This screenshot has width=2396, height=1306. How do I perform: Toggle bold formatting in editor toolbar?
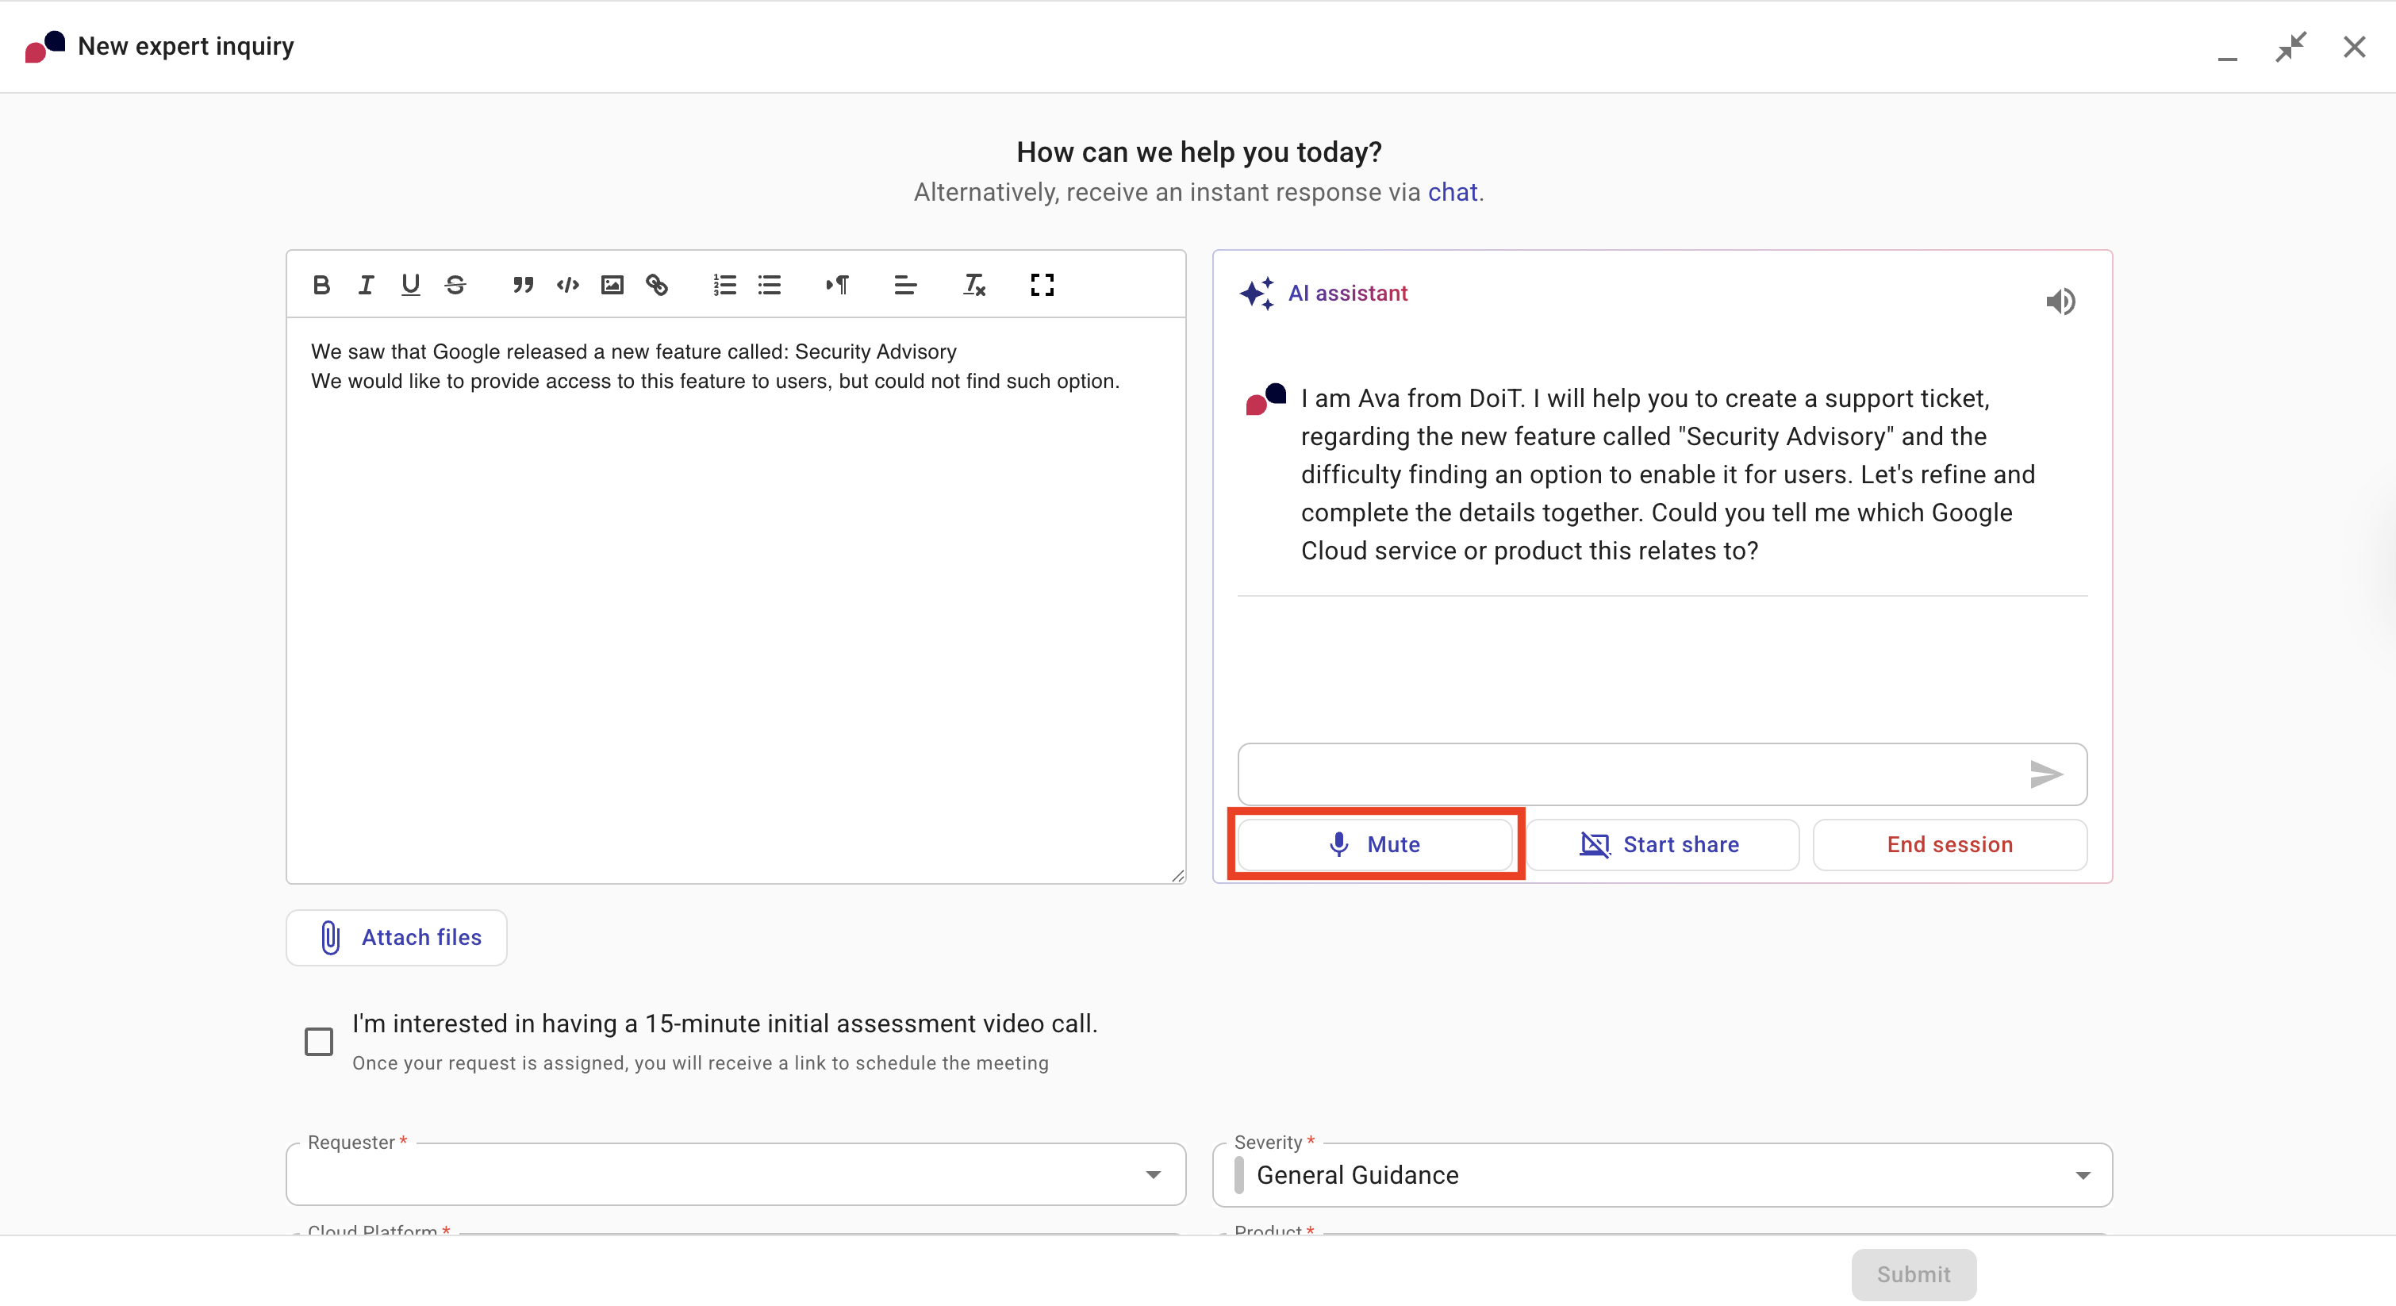pos(321,285)
